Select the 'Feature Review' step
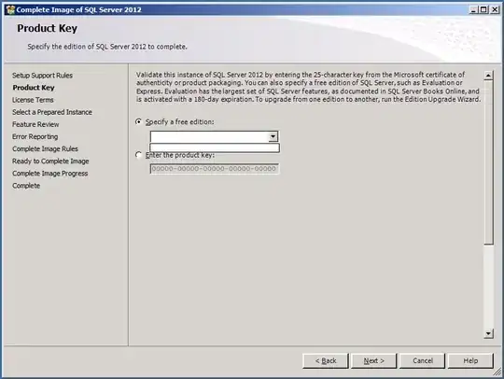The width and height of the screenshot is (504, 379). (x=35, y=124)
